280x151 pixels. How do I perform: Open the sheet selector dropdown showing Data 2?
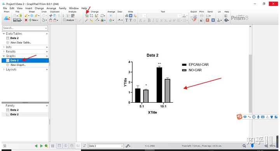click(x=106, y=146)
